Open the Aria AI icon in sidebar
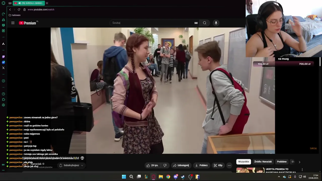 click(3, 44)
